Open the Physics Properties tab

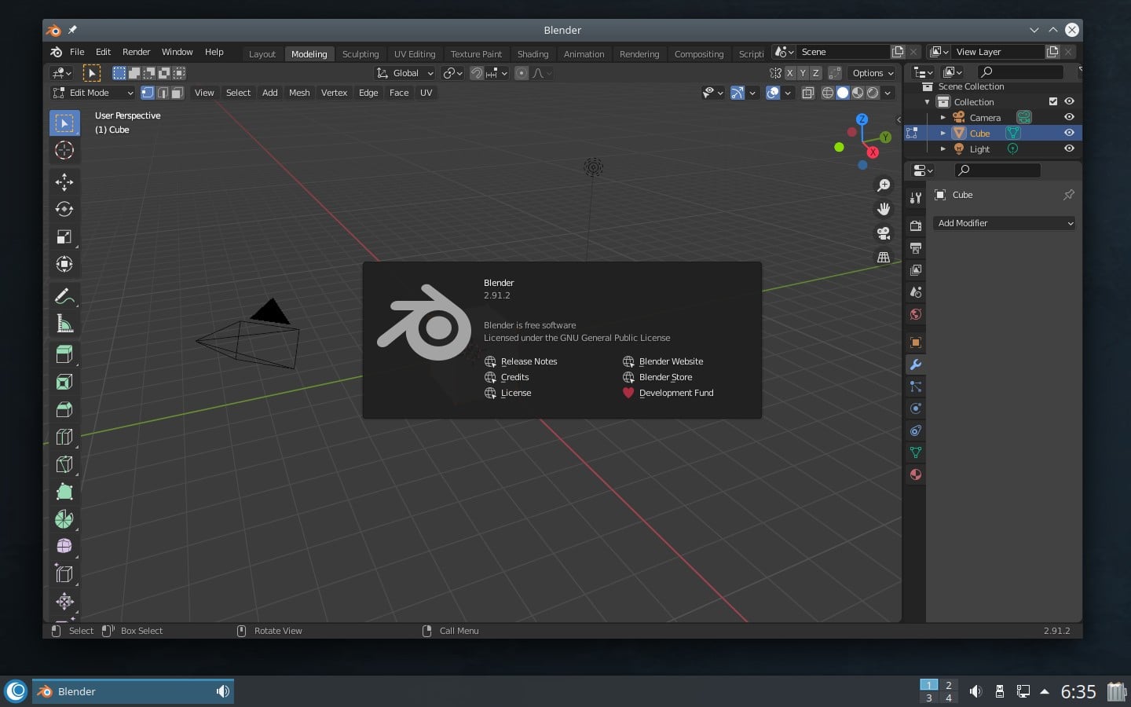coord(915,408)
